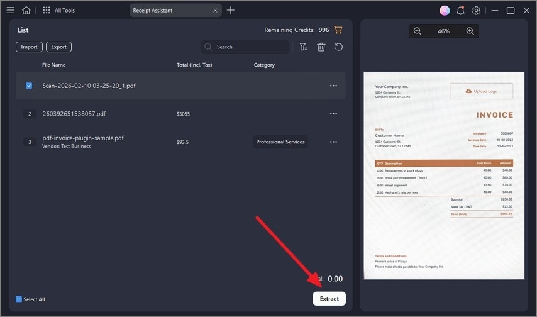The image size is (537, 317).
Task: Zoom out the invoice preview
Action: (x=417, y=31)
